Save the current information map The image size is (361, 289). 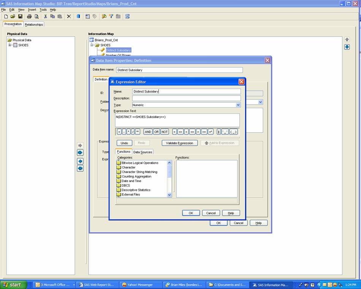click(20, 16)
